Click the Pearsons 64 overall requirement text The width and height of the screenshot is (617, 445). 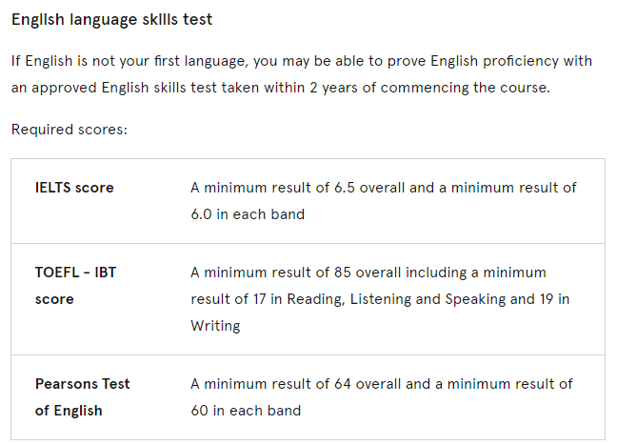pos(382,397)
